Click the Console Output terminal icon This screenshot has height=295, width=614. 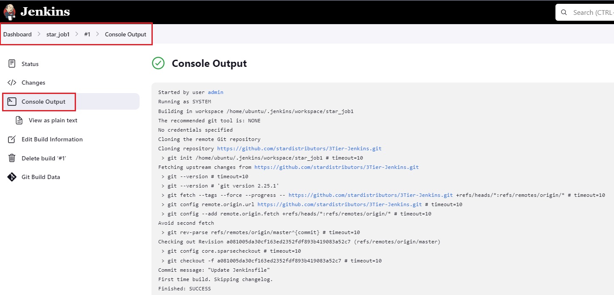tap(12, 102)
